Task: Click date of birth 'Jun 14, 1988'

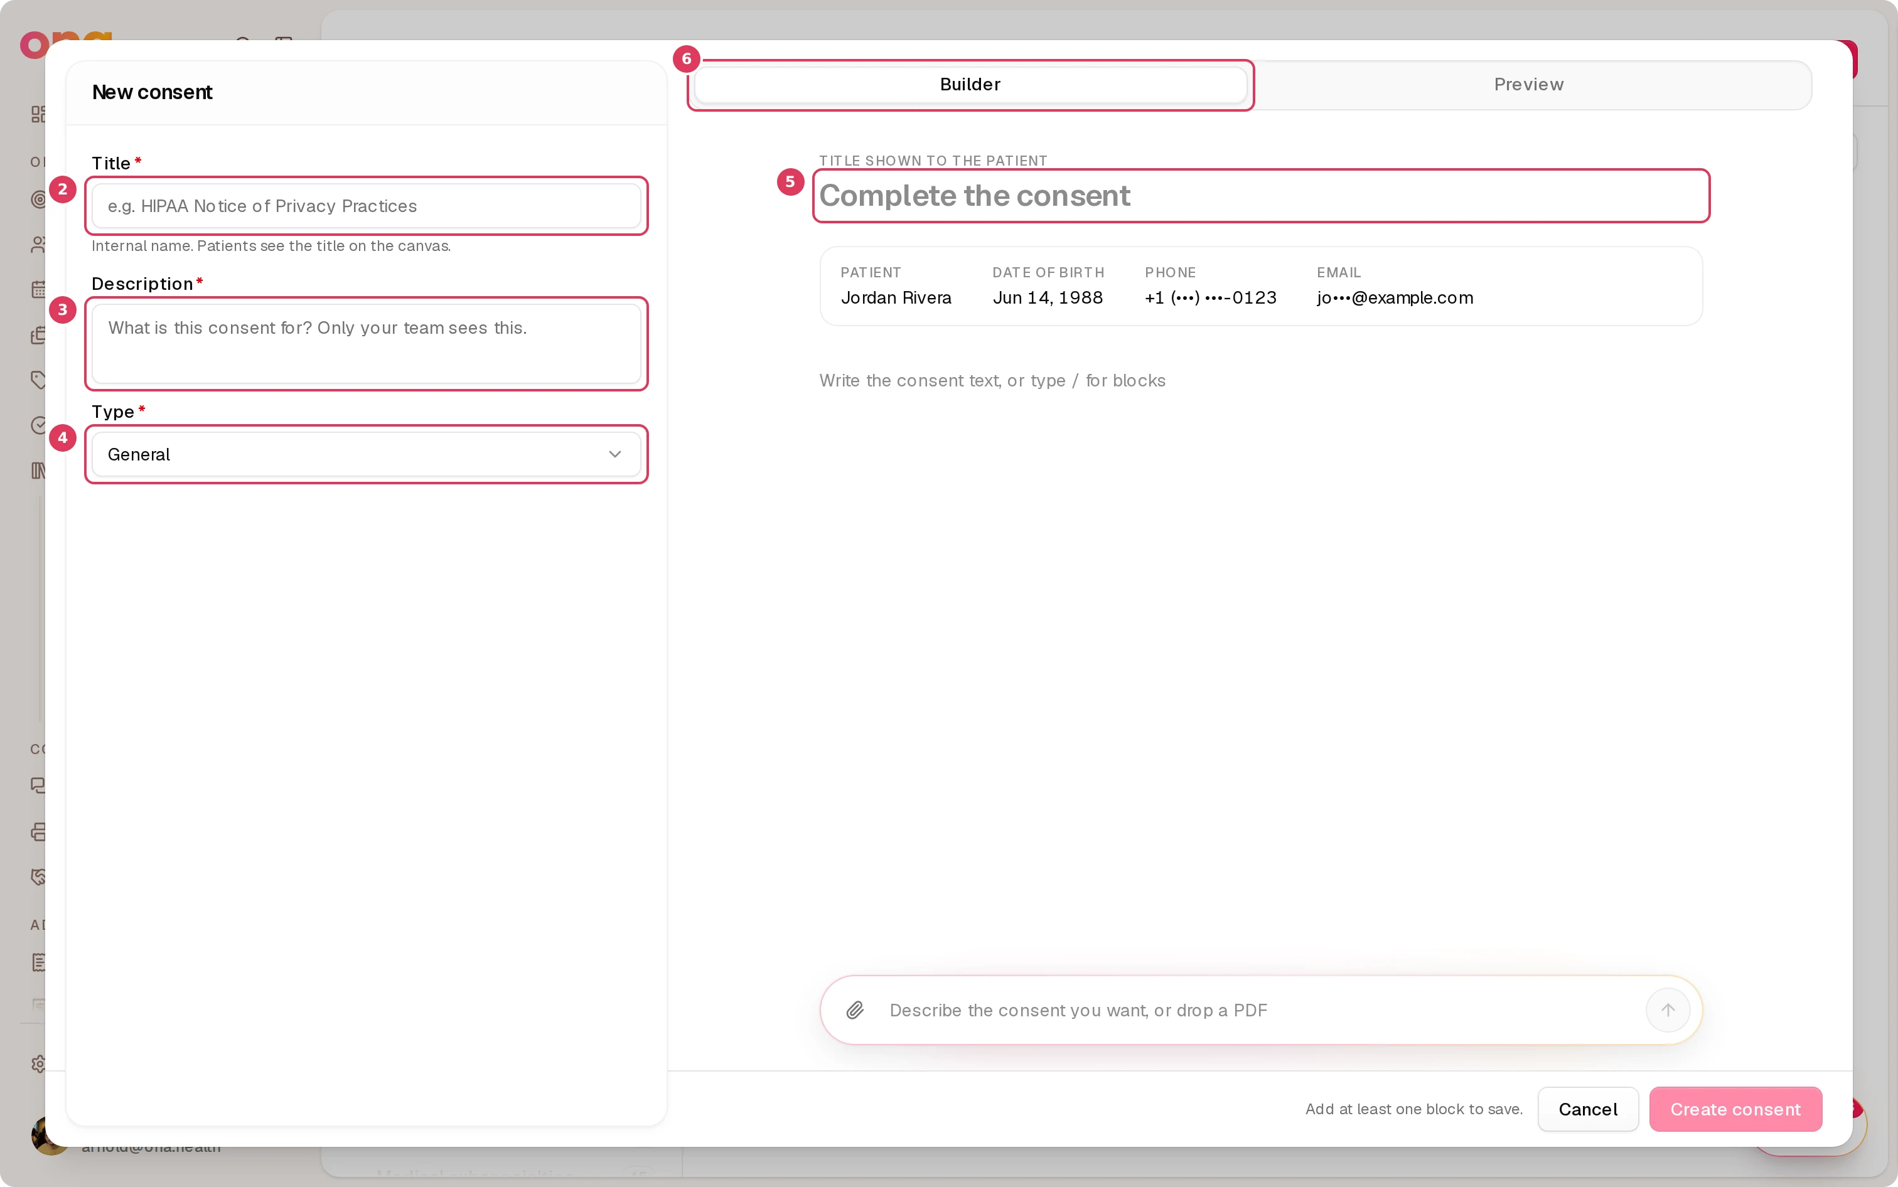Action: (x=1048, y=299)
